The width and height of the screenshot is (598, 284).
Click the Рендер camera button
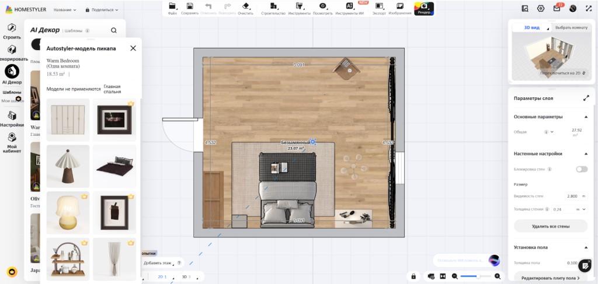point(424,8)
